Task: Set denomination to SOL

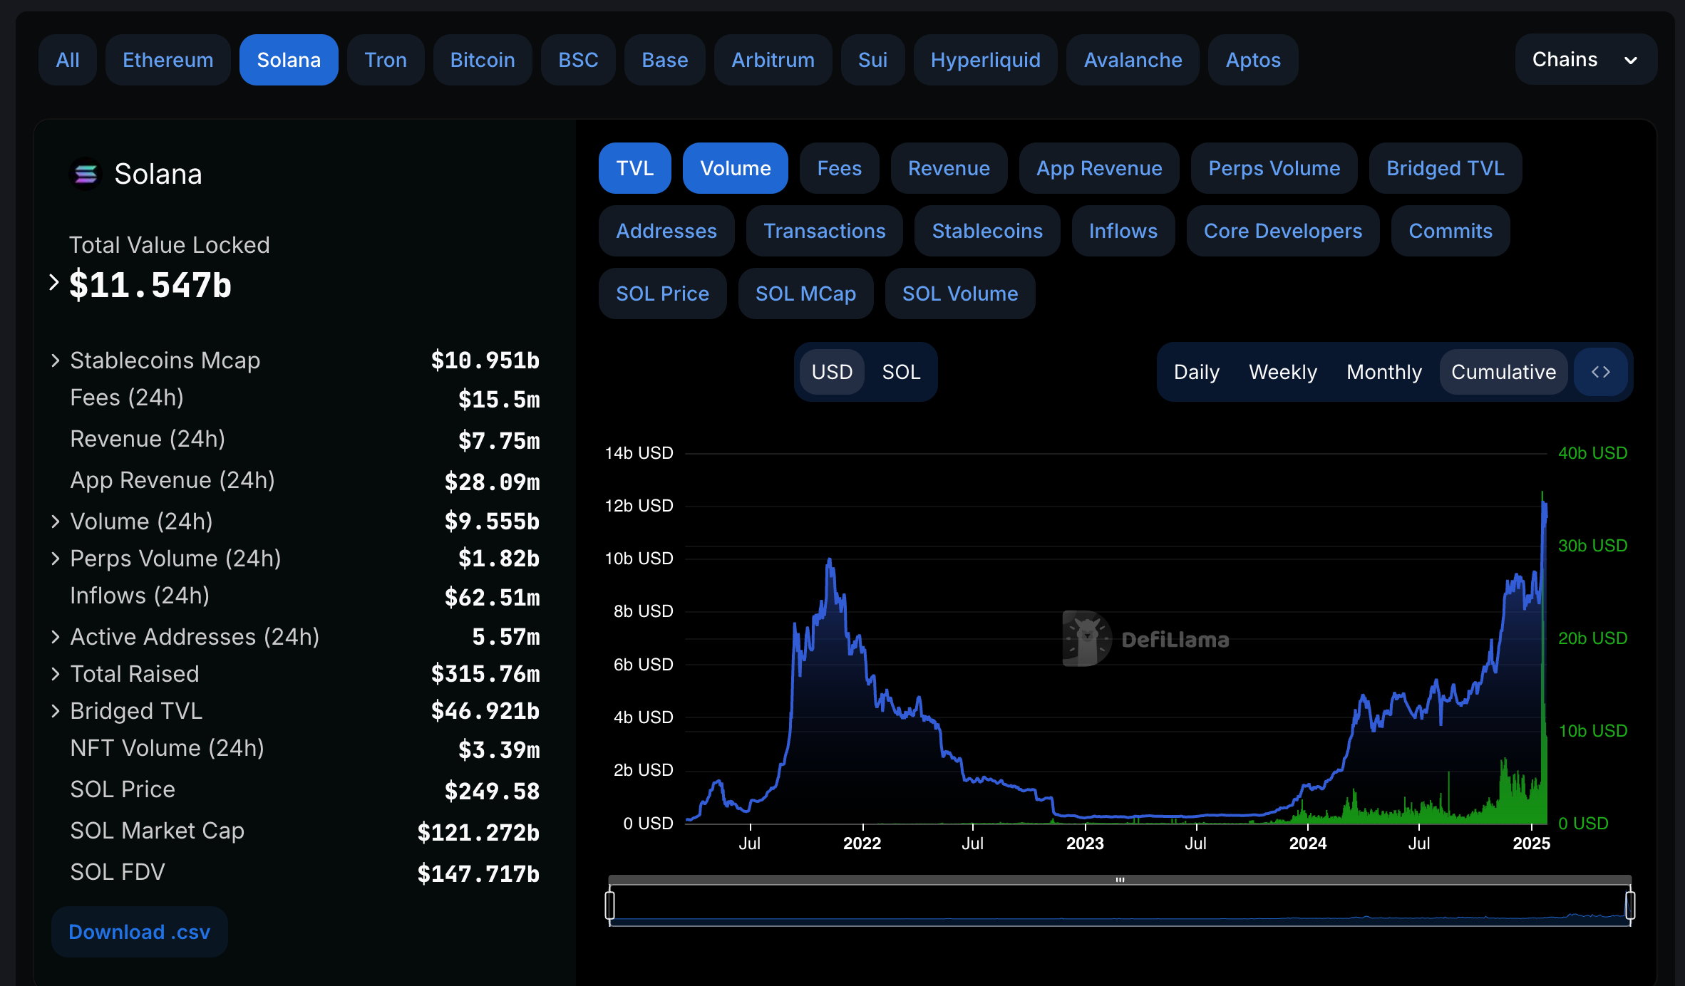Action: (901, 372)
